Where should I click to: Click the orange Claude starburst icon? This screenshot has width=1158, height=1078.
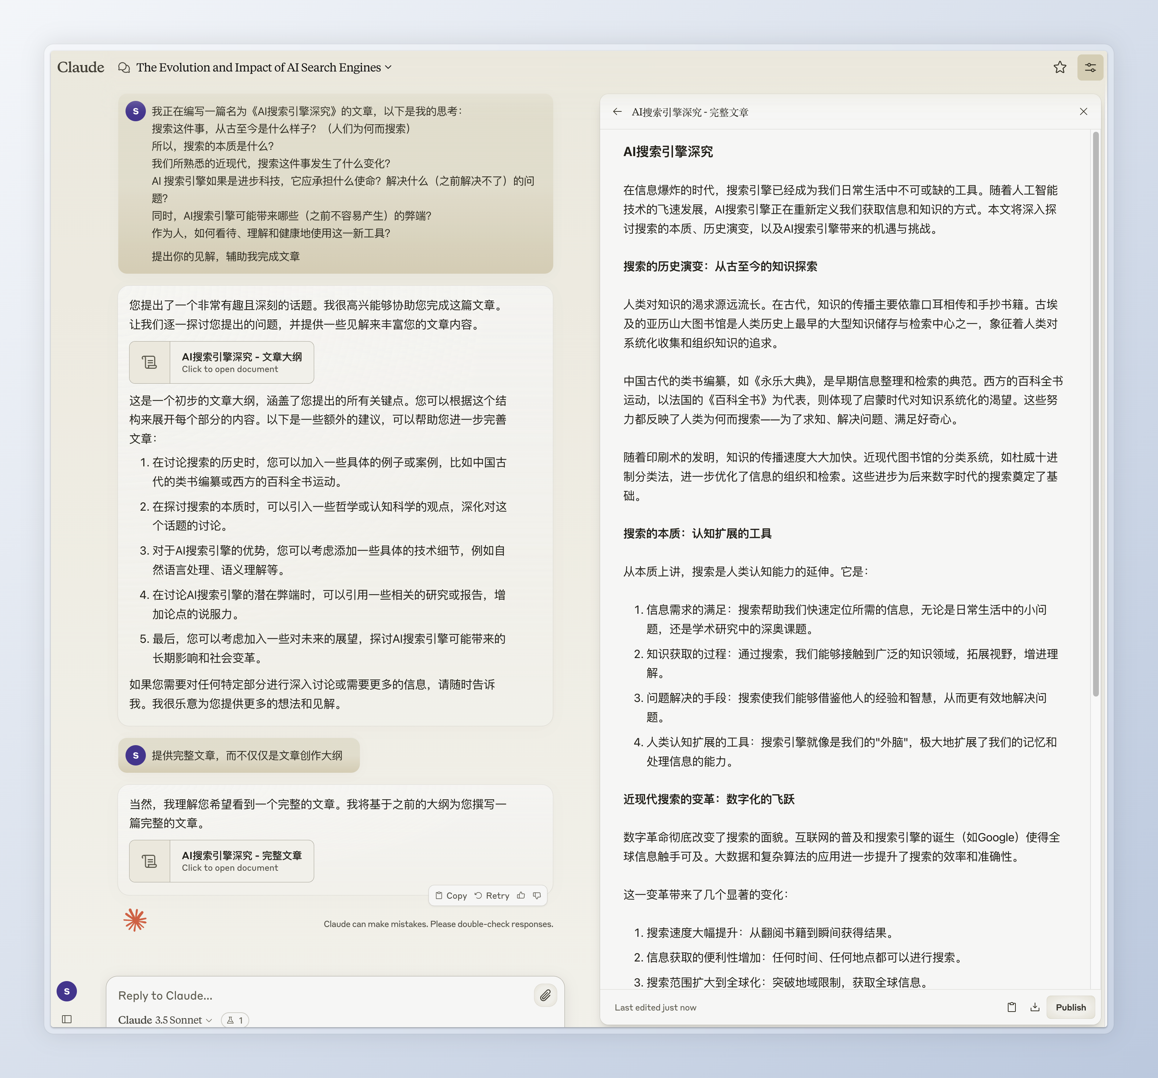[135, 920]
